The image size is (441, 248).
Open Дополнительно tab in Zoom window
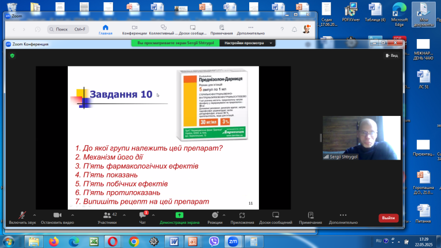(x=250, y=29)
